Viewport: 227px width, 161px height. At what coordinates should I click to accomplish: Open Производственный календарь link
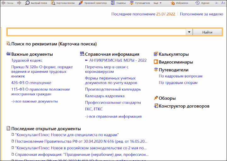113,89
